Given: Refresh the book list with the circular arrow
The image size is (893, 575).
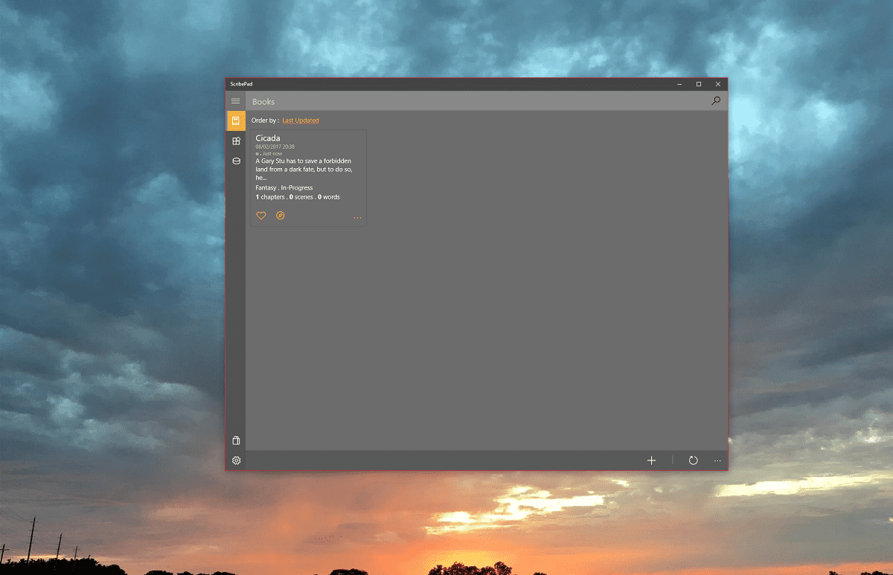Looking at the screenshot, I should tap(693, 460).
